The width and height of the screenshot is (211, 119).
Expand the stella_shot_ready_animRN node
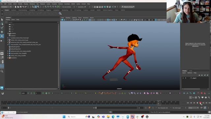[x=8, y=56]
